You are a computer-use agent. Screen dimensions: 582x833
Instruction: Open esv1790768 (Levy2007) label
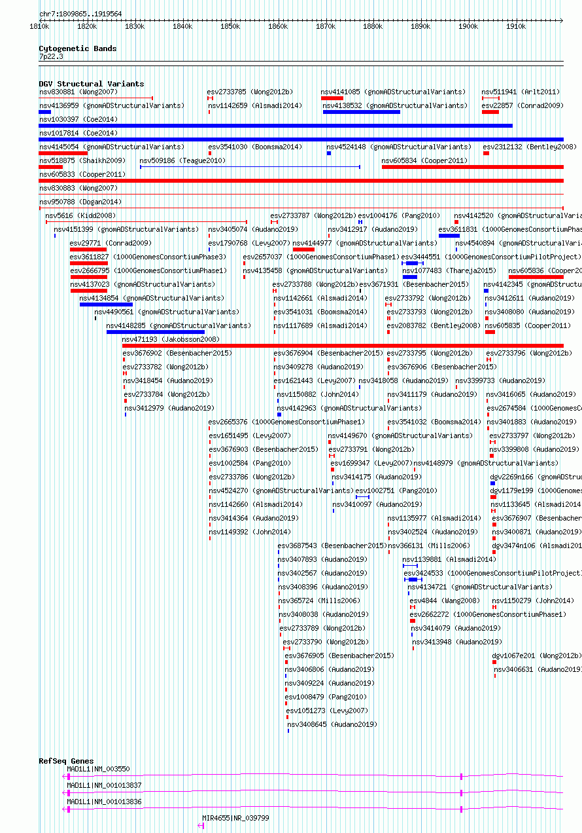249,243
